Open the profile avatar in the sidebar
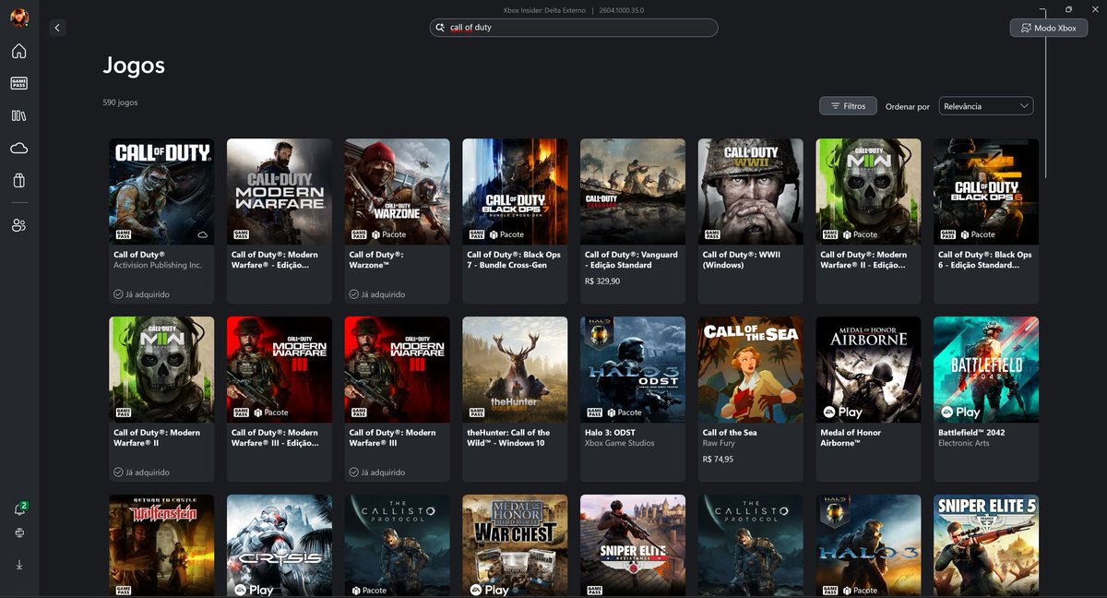The height and width of the screenshot is (598, 1107). (18, 18)
